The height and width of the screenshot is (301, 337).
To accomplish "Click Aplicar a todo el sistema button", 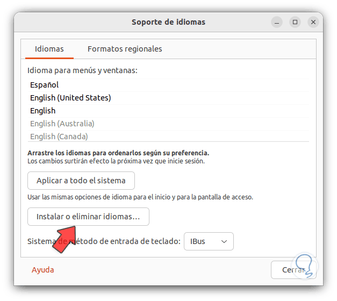I will click(x=81, y=181).
